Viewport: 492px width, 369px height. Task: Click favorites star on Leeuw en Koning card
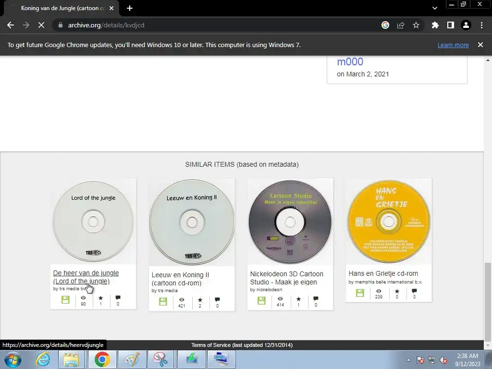click(x=200, y=300)
